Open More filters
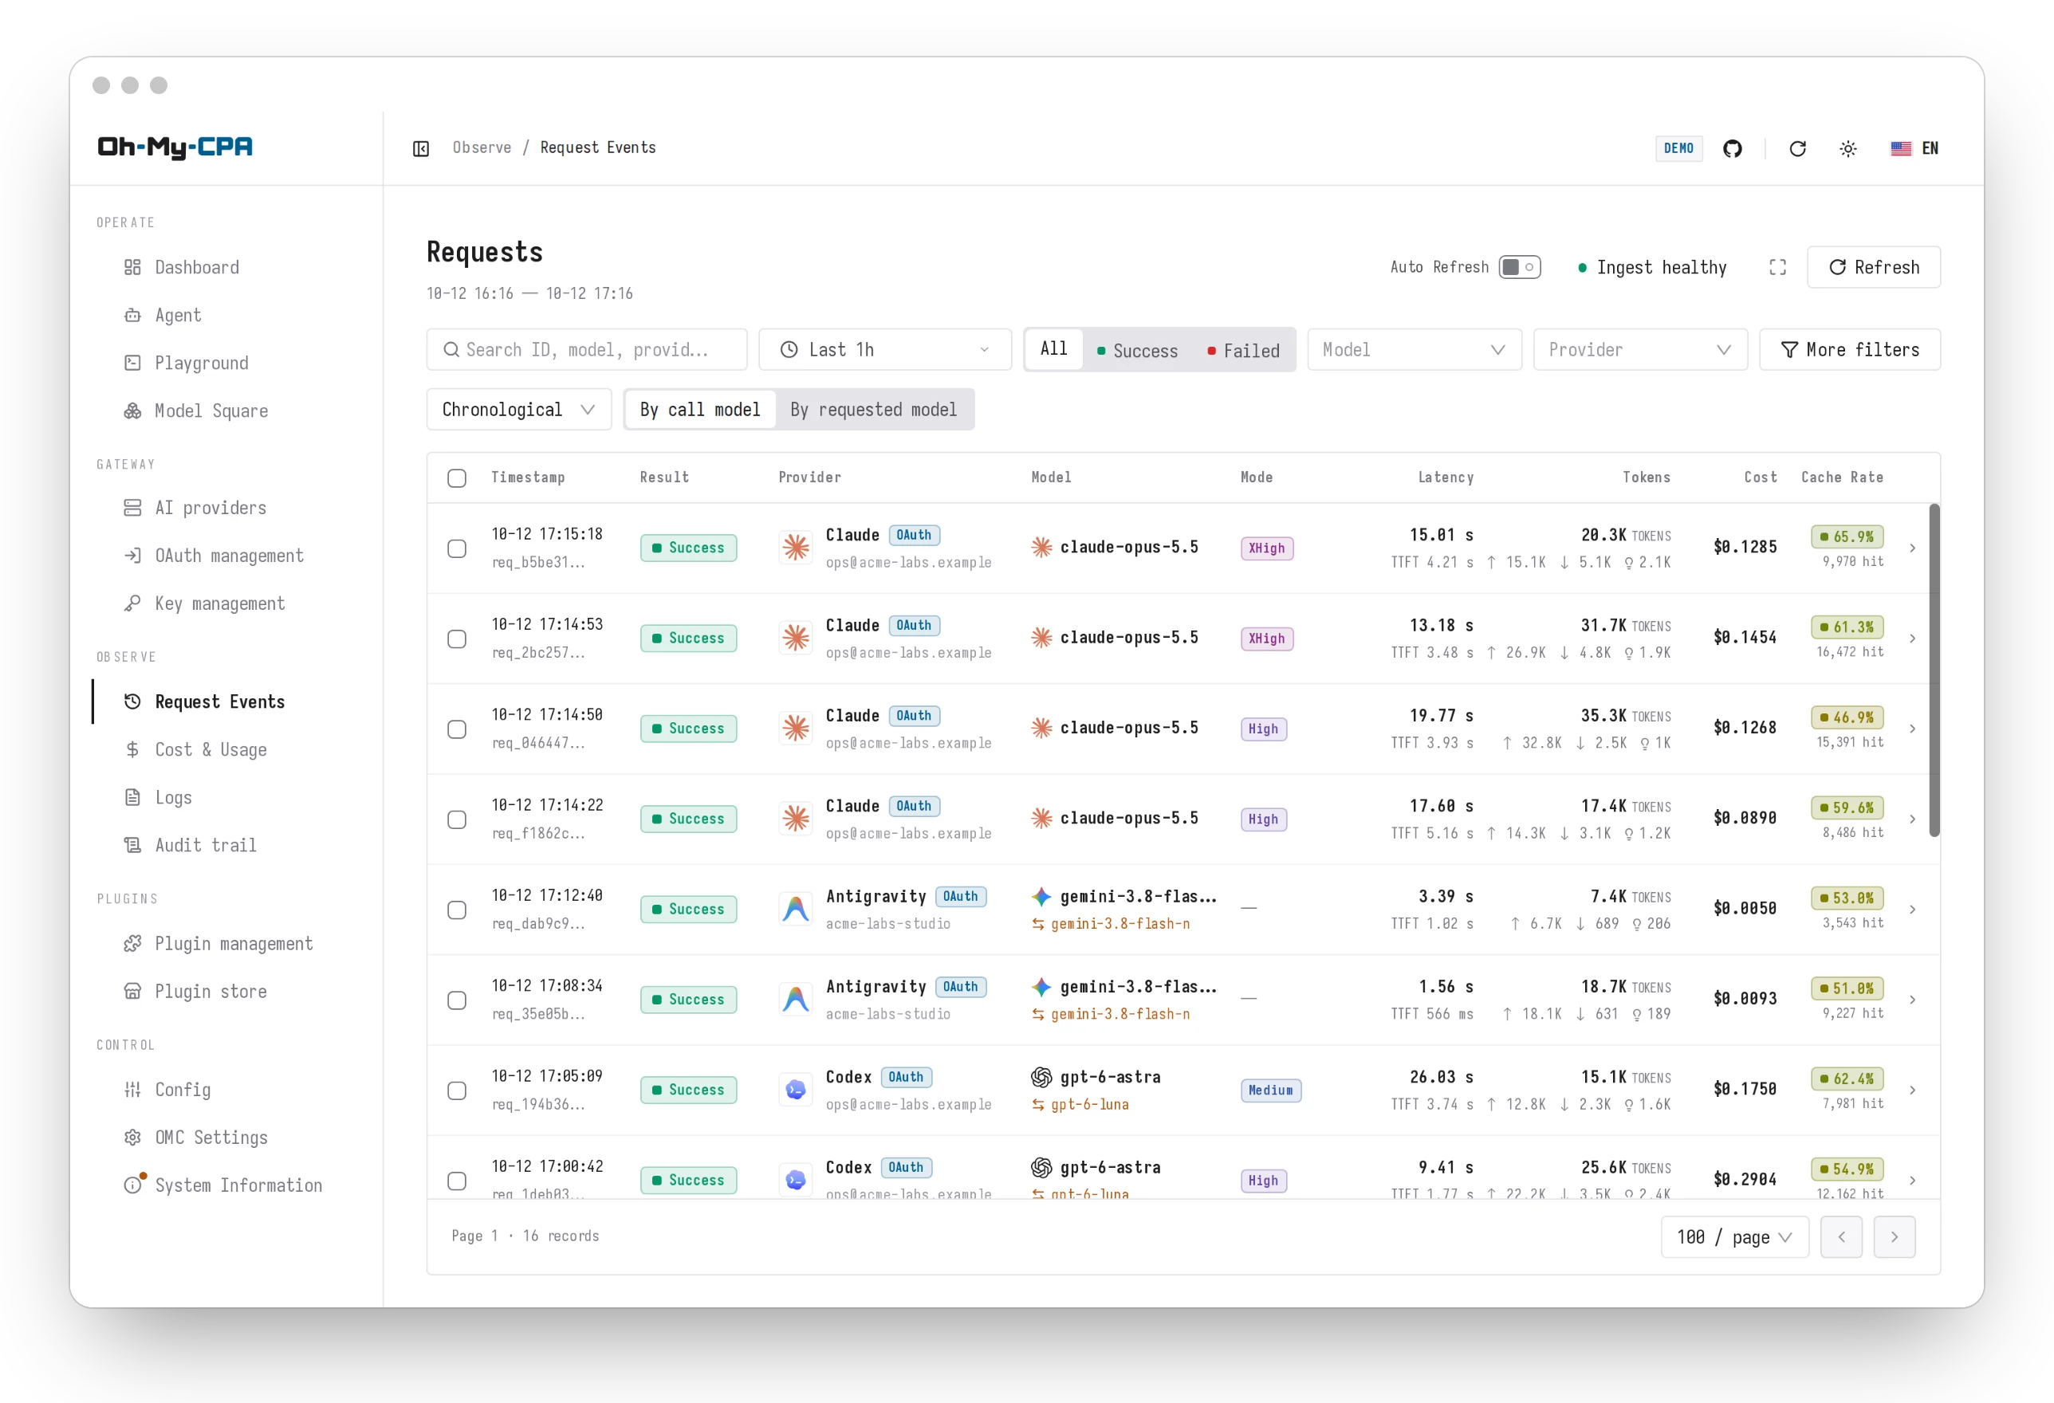Image resolution: width=2054 pixels, height=1403 pixels. pyautogui.click(x=1849, y=350)
